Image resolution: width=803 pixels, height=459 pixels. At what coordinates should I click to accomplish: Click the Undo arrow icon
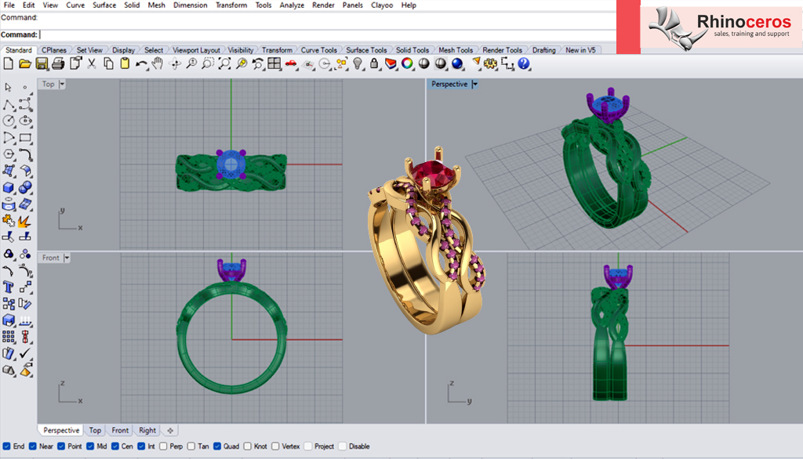tap(141, 63)
